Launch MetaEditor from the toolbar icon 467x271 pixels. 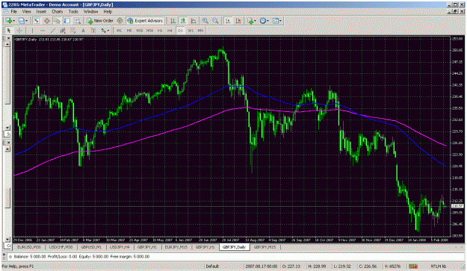click(120, 20)
